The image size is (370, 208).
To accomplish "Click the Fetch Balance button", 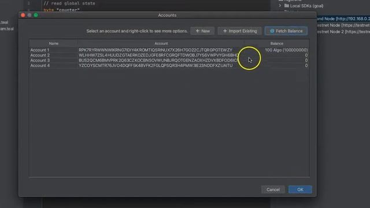I will (286, 31).
